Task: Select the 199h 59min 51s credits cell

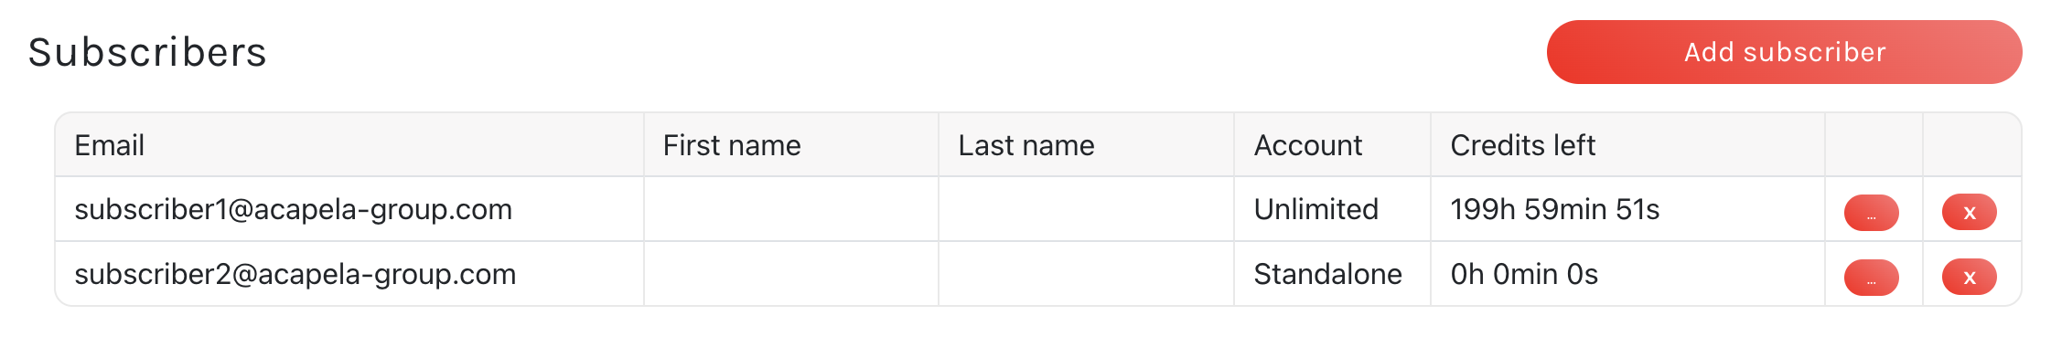Action: (x=1627, y=209)
